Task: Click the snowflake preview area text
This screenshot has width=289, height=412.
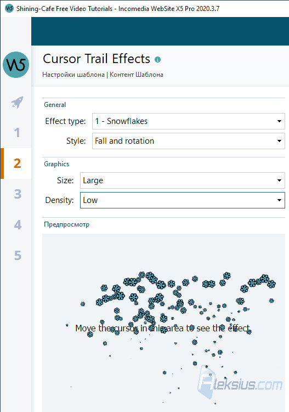Action: pyautogui.click(x=163, y=328)
